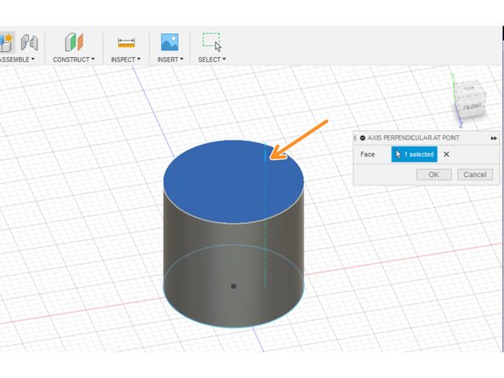Click the FRONT face of ViewCube

point(472,106)
